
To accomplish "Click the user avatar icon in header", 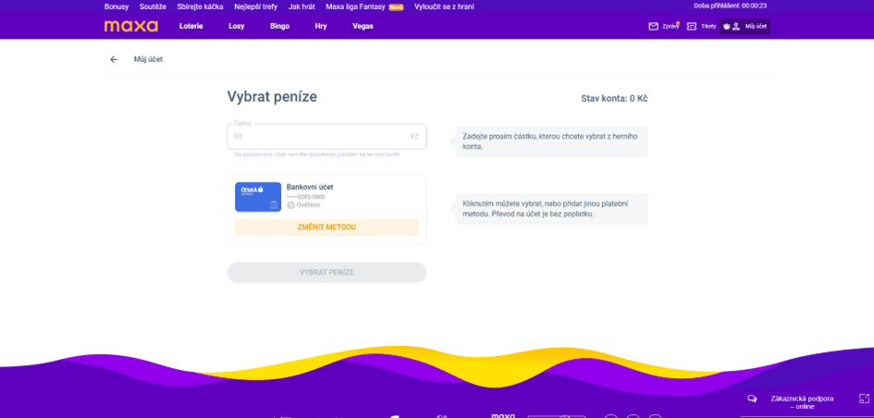I will click(x=736, y=26).
